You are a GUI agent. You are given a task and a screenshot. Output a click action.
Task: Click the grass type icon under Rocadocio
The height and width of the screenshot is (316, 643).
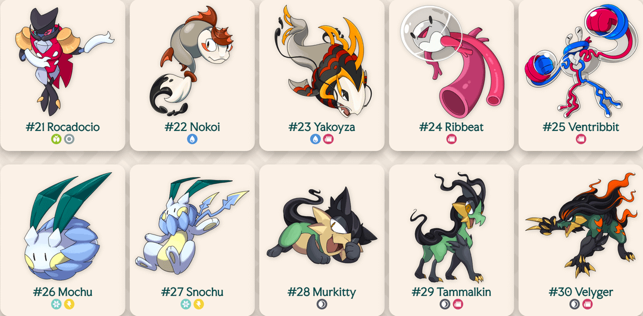[x=56, y=139]
